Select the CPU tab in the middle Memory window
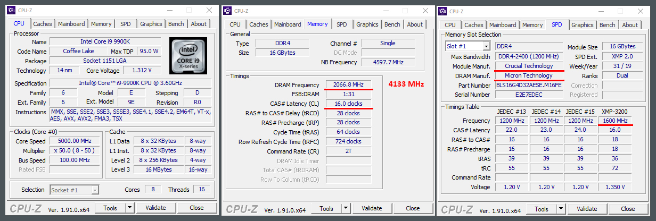Viewport: 656px width, 221px height. (235, 24)
